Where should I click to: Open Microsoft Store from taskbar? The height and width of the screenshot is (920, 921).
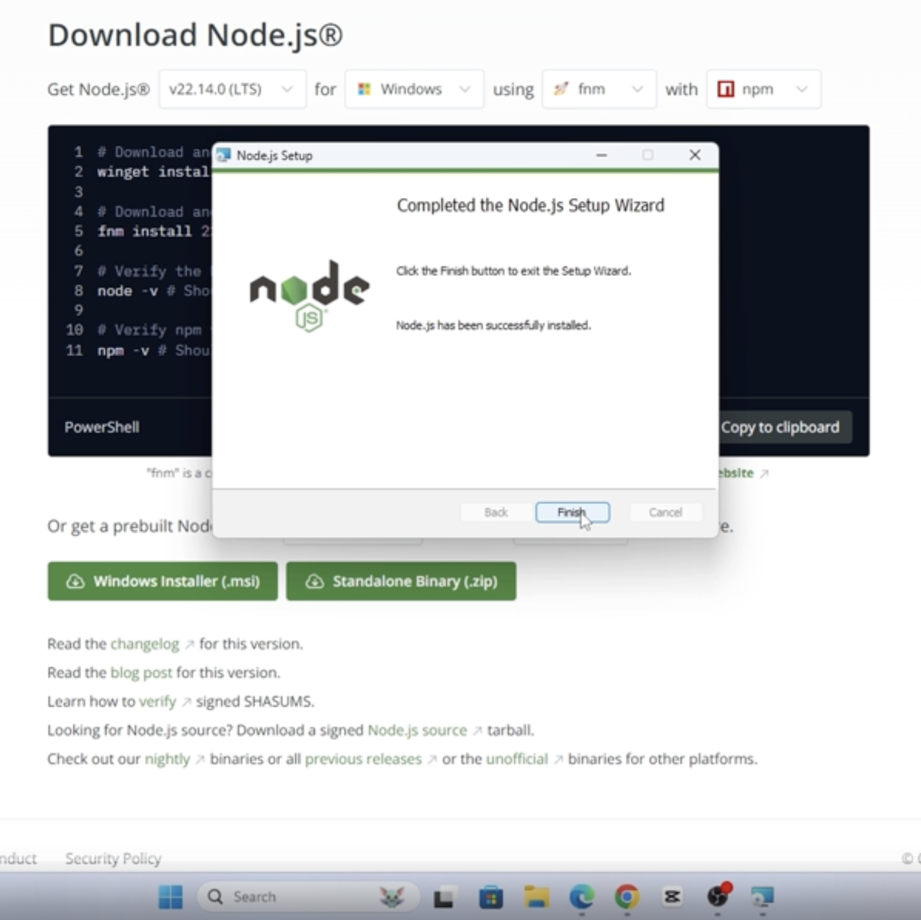(x=490, y=897)
